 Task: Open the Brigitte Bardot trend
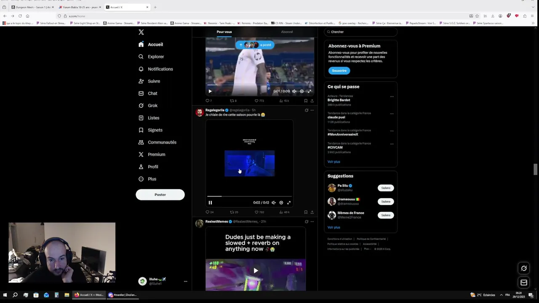point(339,100)
